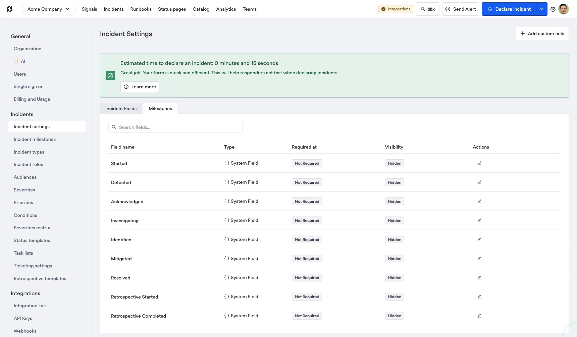Click the Required at column header
577x337 pixels.
point(304,147)
